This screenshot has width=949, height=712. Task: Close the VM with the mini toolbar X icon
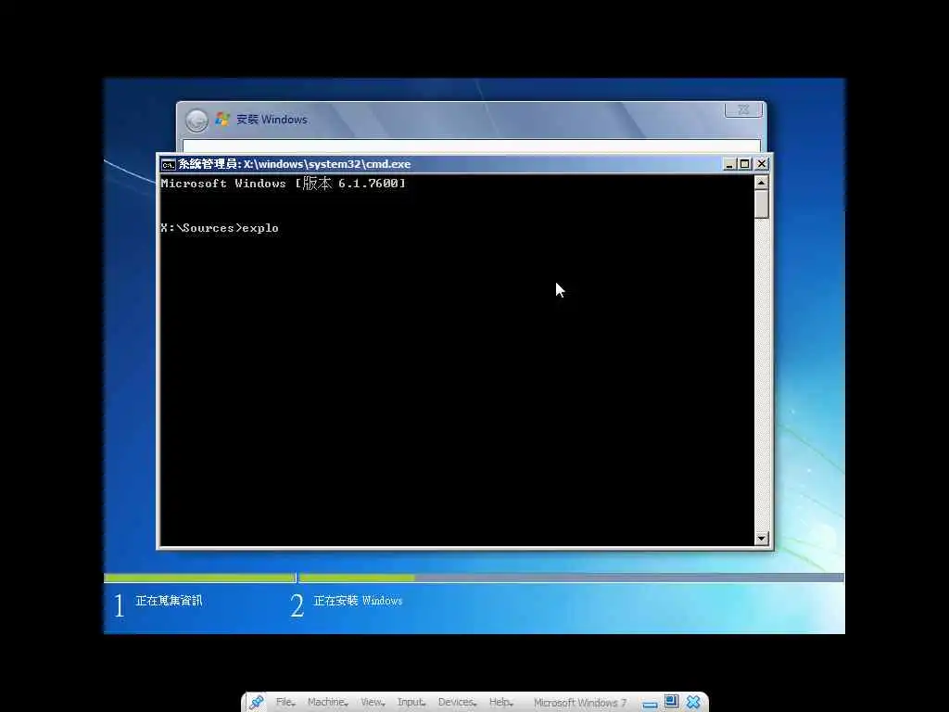pos(693,702)
